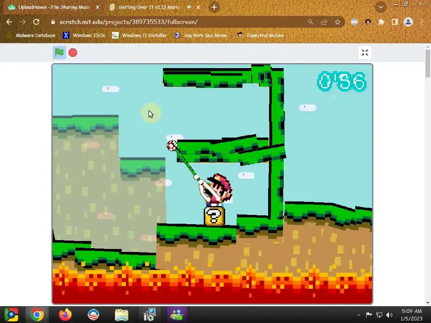The image size is (431, 323).
Task: Open the Extensions puzzle piece menu
Action: (381, 22)
